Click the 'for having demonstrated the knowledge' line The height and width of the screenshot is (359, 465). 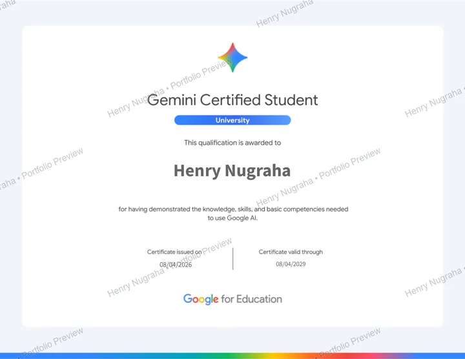[233, 209]
